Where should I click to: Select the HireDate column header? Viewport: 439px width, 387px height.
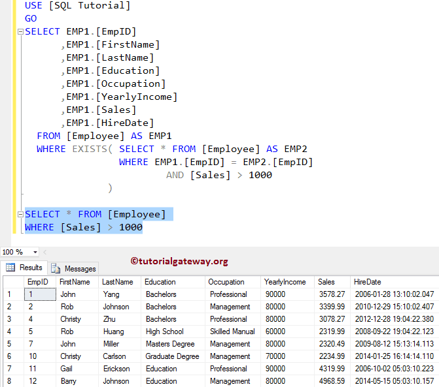(395, 282)
